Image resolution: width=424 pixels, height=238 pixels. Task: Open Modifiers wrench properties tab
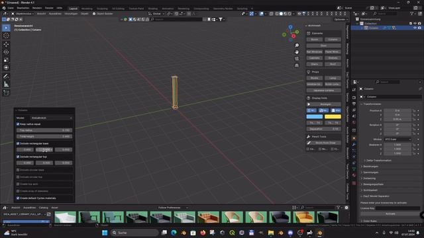point(354,145)
